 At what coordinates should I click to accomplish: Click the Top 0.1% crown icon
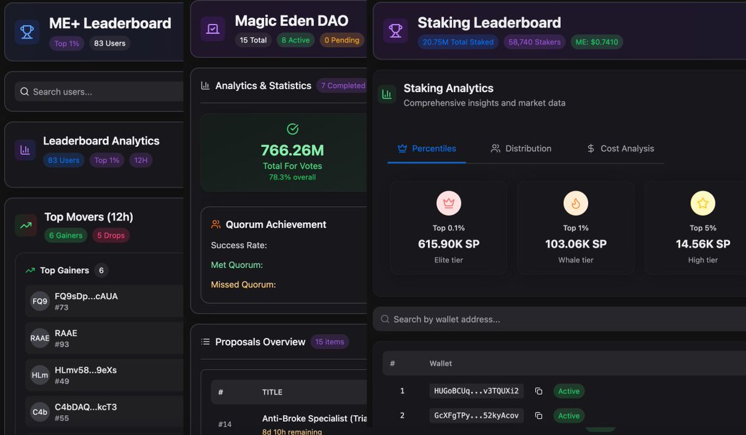[x=448, y=203]
